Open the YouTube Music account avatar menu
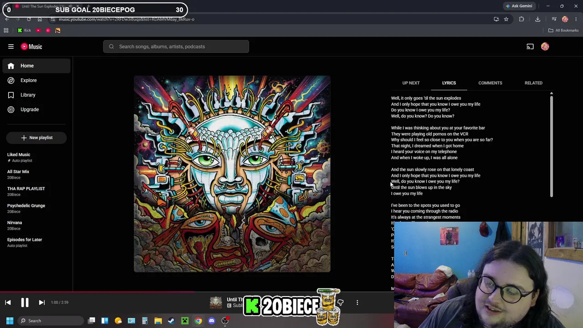Image resolution: width=583 pixels, height=328 pixels. click(545, 46)
